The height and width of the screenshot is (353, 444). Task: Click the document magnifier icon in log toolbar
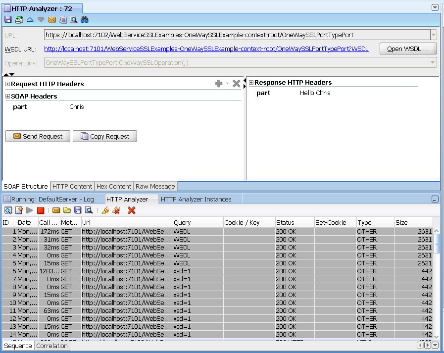tap(89, 210)
